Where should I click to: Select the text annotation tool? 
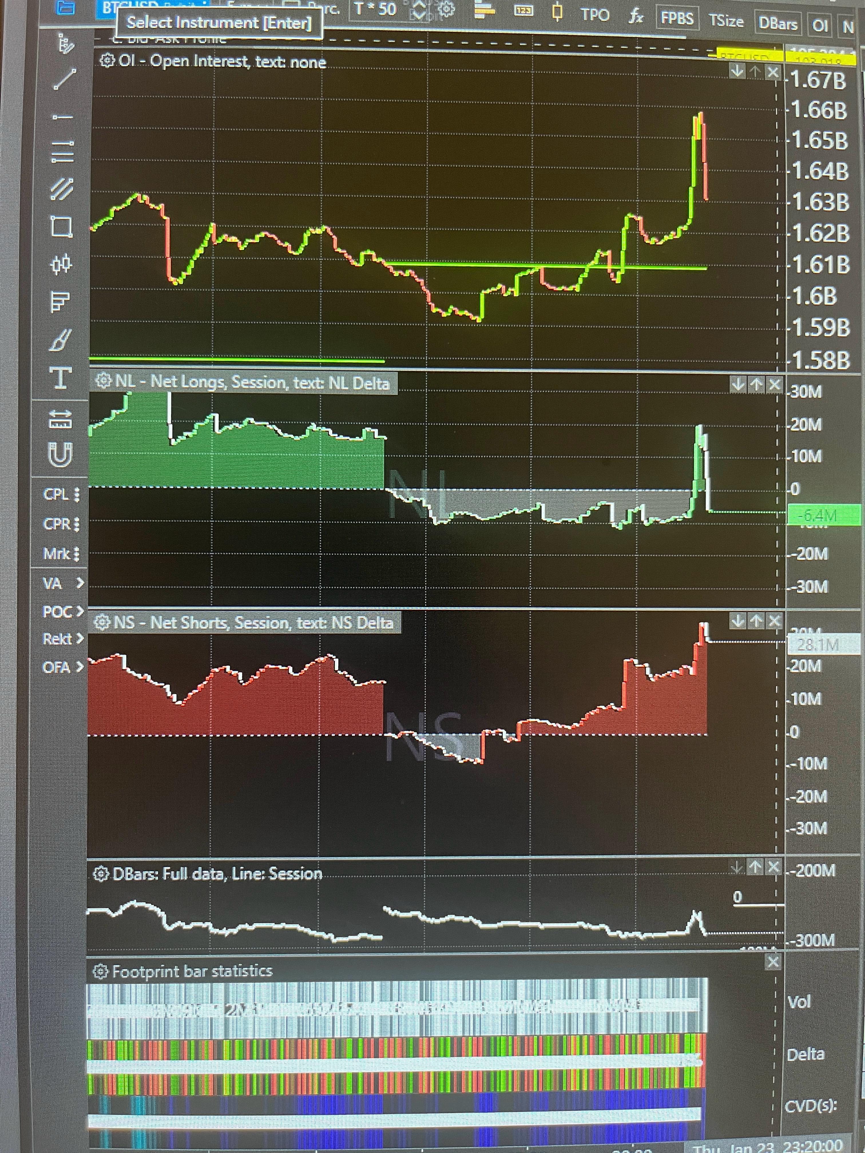pos(60,378)
